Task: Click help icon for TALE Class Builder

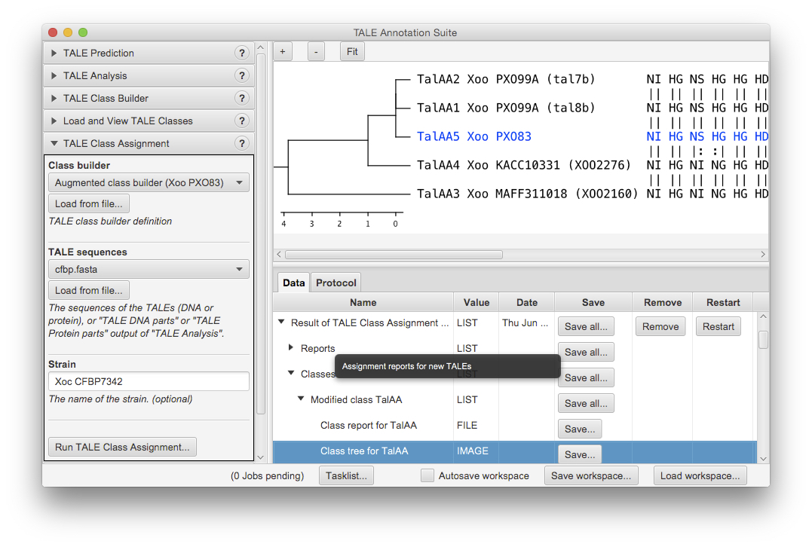Action: click(241, 98)
